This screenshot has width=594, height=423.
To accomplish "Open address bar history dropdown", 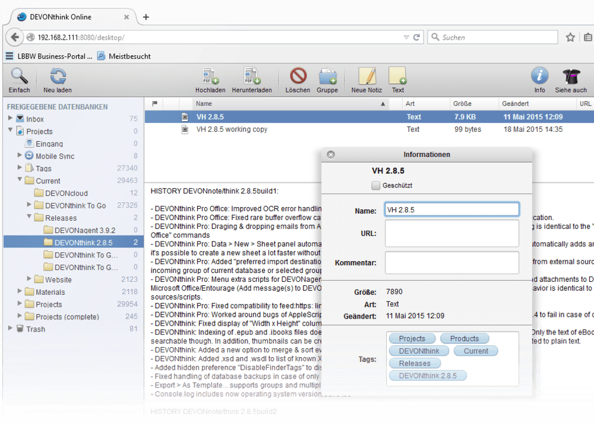I will coord(406,37).
